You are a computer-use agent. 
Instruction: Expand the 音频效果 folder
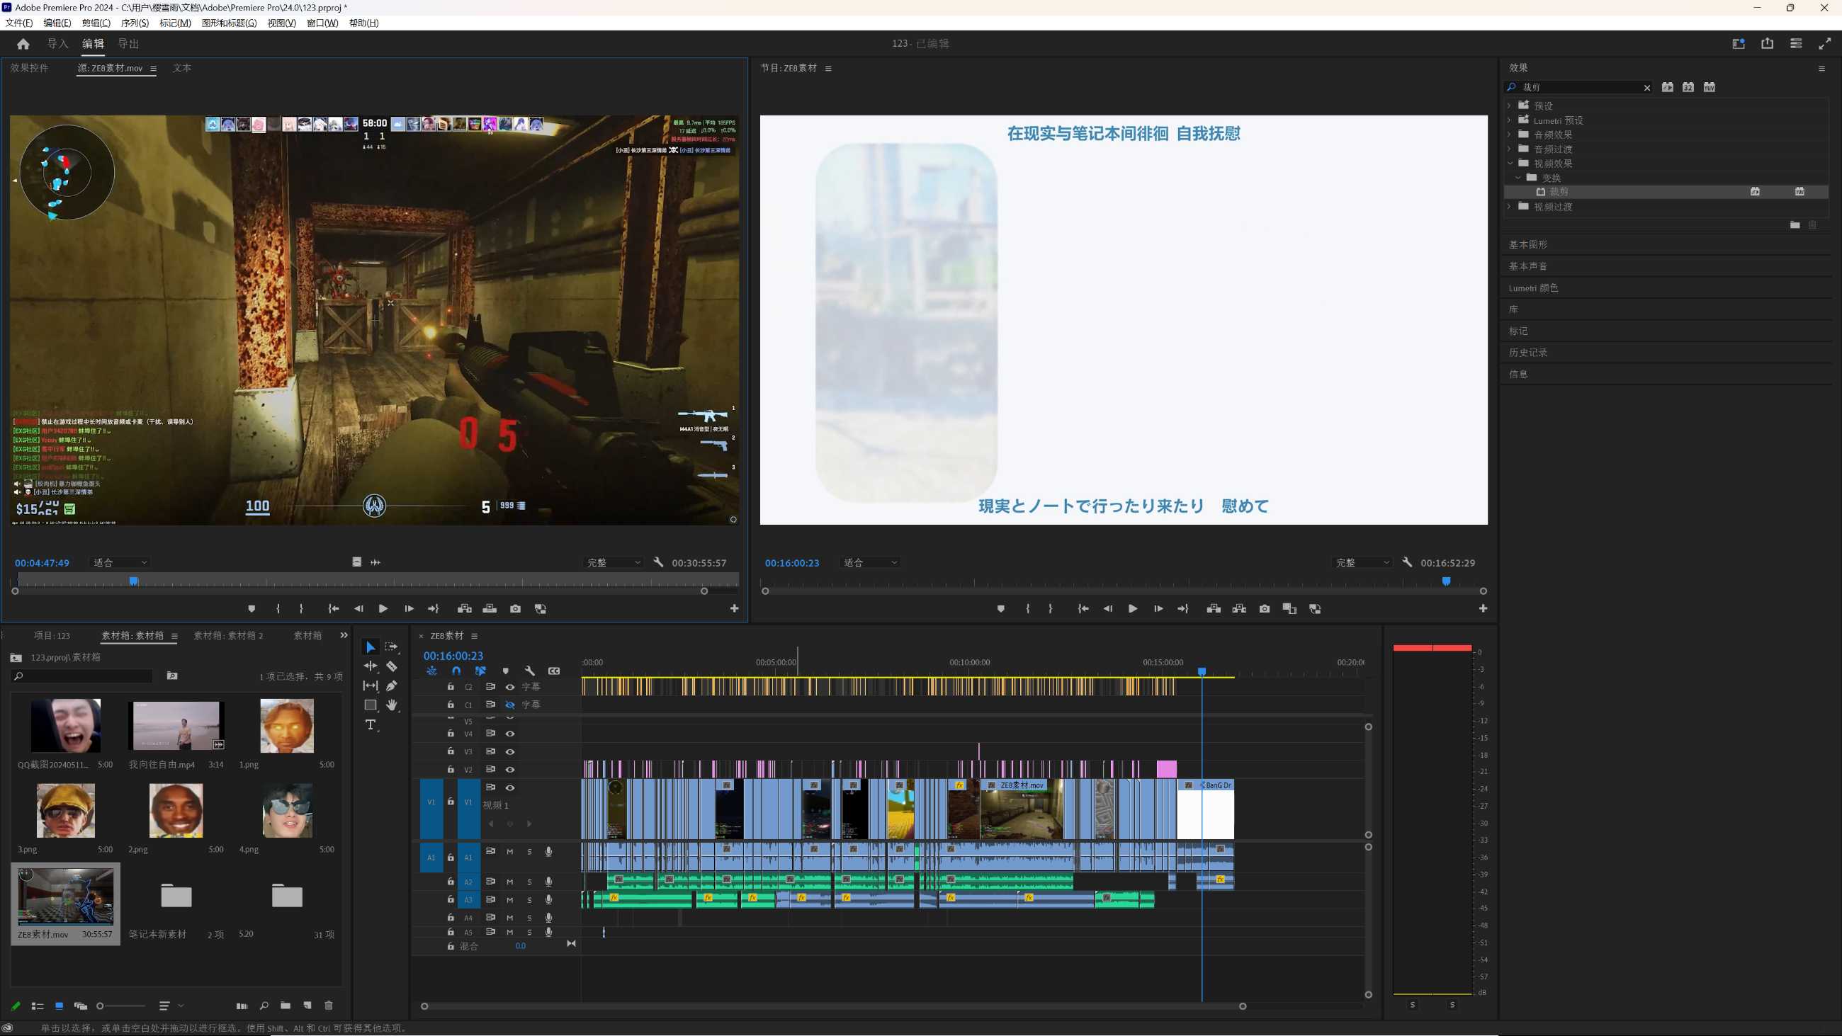[x=1509, y=135]
